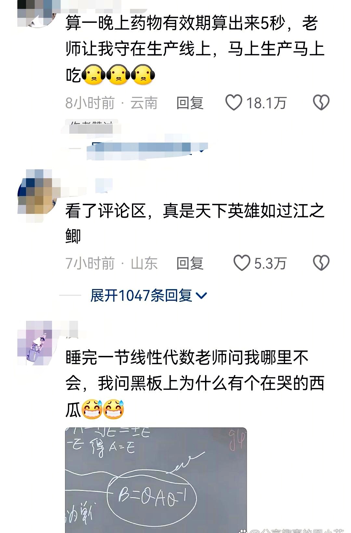Dislike the Yunnan drug expiry comment
Screen dimensions: 351x533
click(321, 102)
